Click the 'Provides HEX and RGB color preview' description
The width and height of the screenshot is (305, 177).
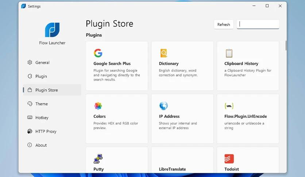click(x=116, y=125)
